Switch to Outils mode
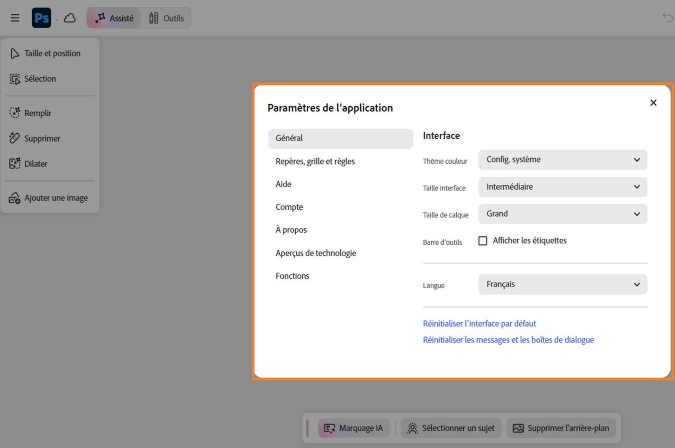 click(166, 18)
